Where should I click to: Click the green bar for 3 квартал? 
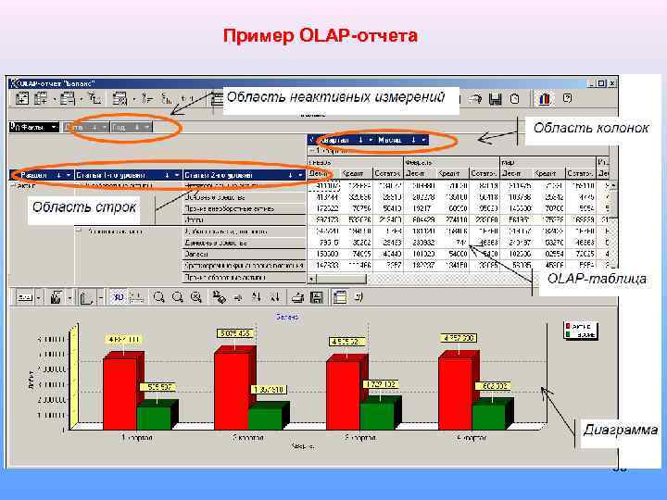point(376,416)
